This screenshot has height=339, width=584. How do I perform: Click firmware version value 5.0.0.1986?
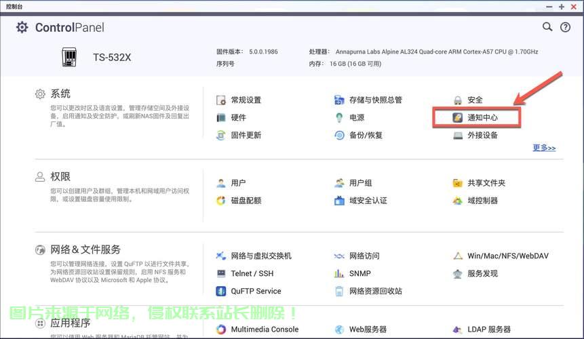(263, 52)
